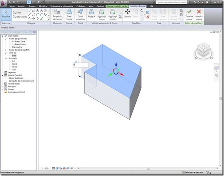Expand Piante dei controsoffitti node
The height and width of the screenshot is (176, 224).
coord(6,50)
